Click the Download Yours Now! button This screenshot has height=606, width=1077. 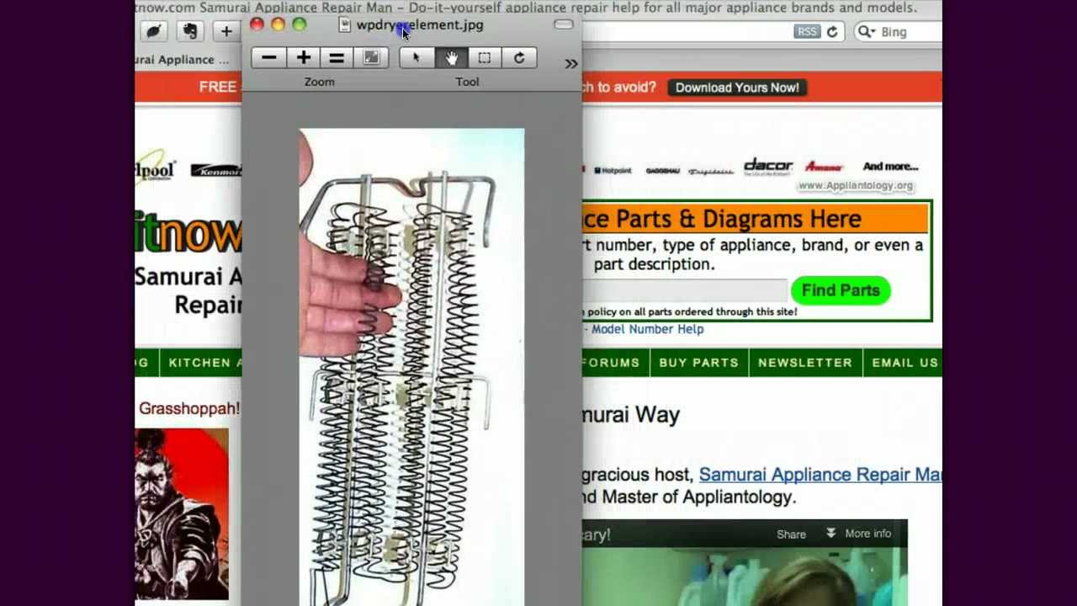tap(737, 88)
